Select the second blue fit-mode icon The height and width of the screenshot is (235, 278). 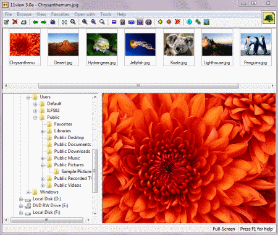122,22
